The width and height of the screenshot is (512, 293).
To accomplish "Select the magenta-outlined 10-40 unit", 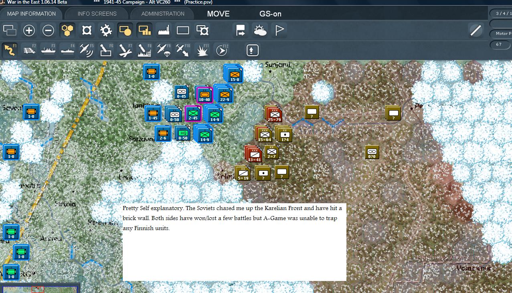I will [204, 95].
